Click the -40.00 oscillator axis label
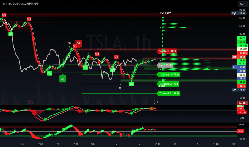Viewport: 249px width, 147px height. click(241, 138)
